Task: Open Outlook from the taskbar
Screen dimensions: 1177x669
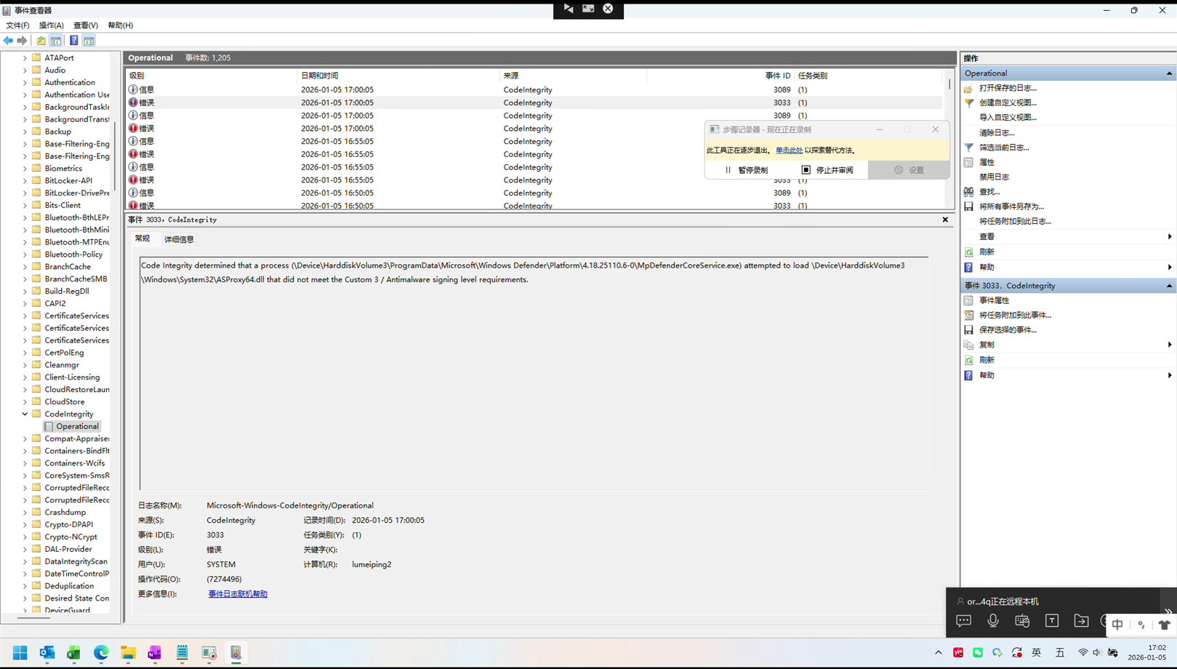Action: (x=47, y=653)
